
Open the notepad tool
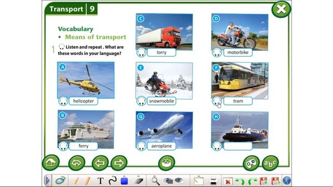(199, 181)
